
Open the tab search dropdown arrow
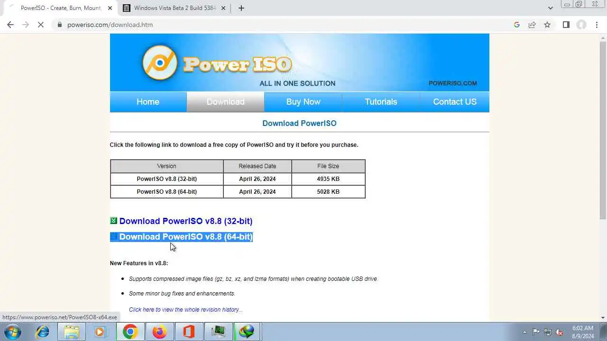[550, 8]
